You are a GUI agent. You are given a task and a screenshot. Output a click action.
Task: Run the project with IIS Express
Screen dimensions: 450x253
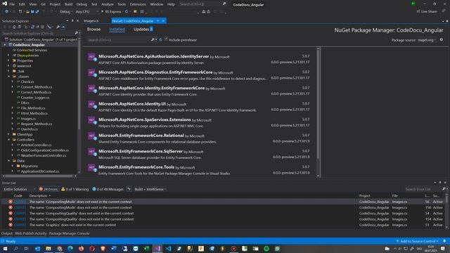click(112, 11)
